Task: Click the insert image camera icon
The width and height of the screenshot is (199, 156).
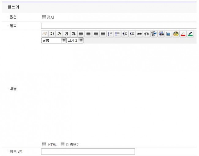Action: 161,34
